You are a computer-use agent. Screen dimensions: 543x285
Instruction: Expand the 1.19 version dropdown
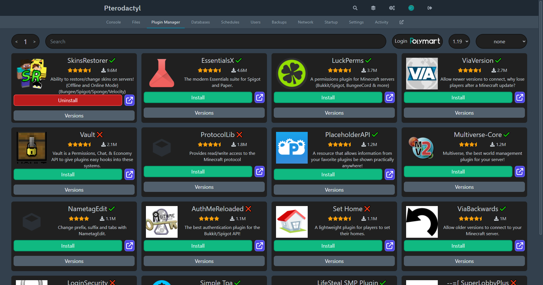[x=459, y=42]
